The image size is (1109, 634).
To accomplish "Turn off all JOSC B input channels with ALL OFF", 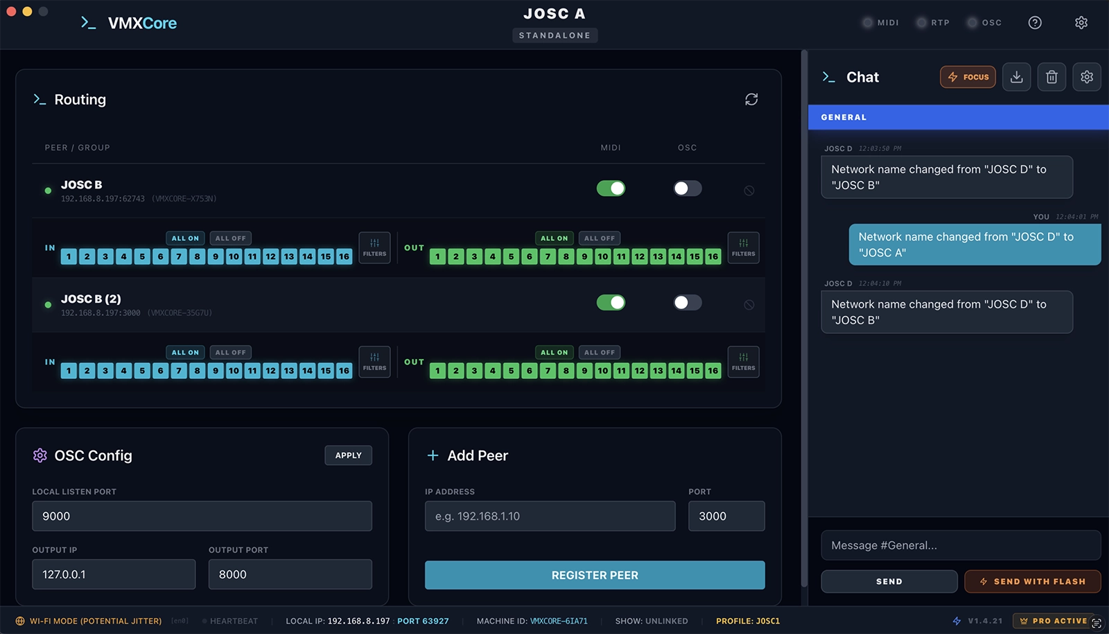I will [230, 238].
